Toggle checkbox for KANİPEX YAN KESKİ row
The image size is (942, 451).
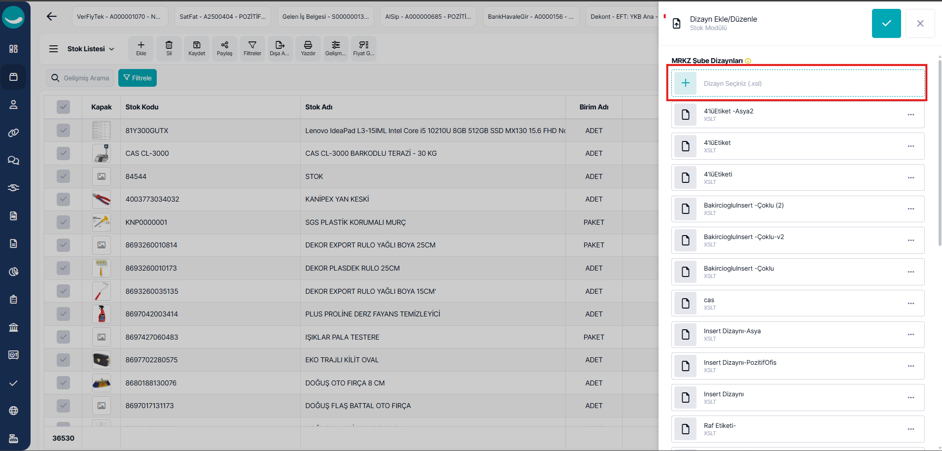[x=63, y=199]
